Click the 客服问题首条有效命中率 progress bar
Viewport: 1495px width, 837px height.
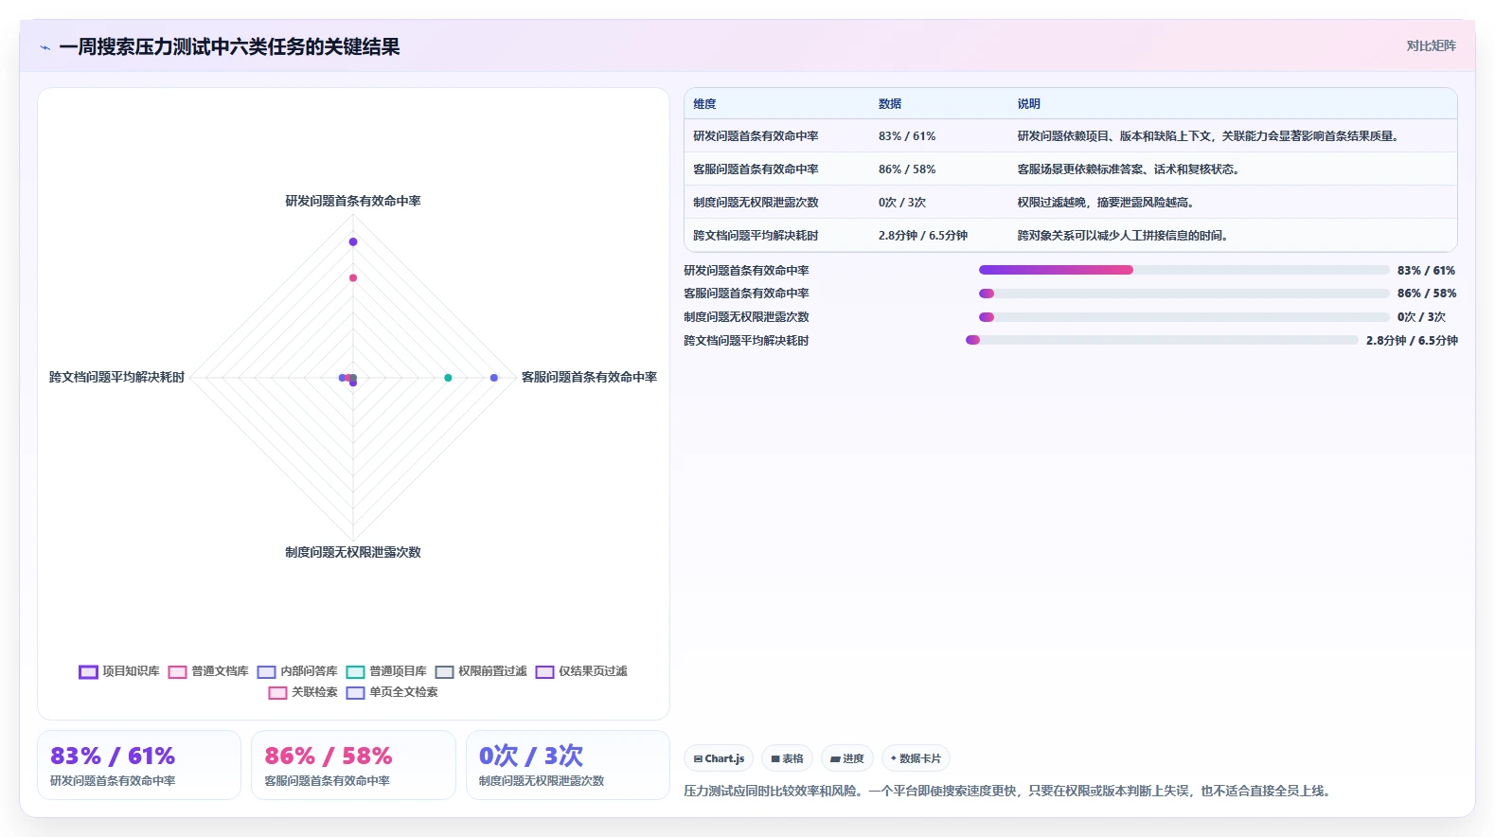coord(1184,294)
